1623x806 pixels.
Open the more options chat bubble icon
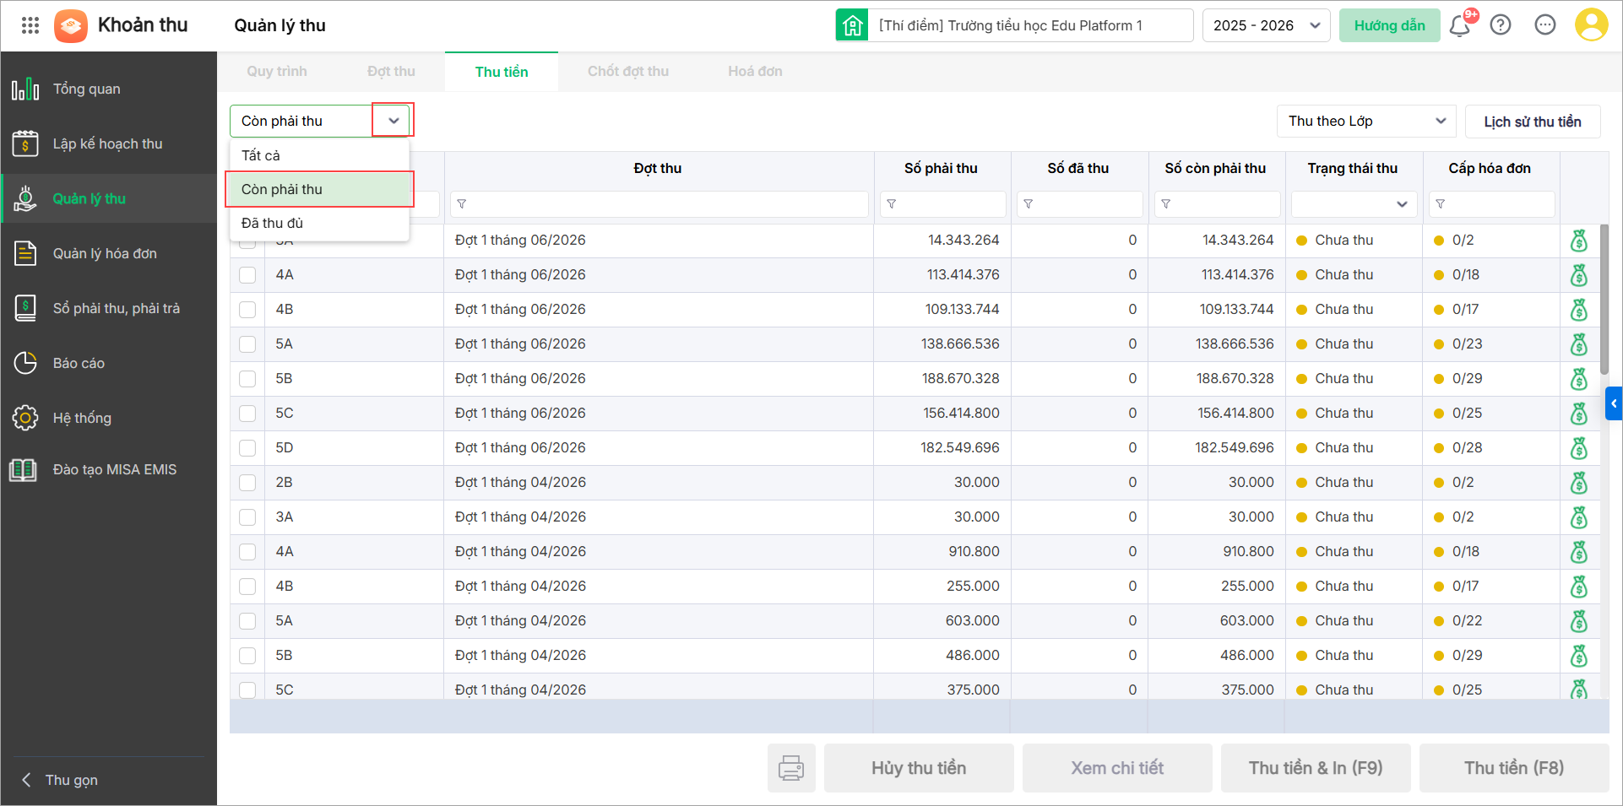[x=1545, y=25]
